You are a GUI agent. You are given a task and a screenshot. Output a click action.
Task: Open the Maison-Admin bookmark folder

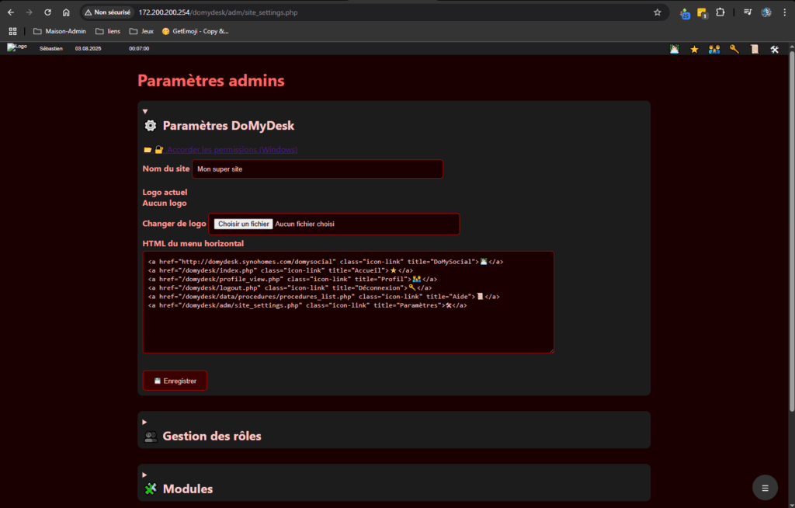click(59, 31)
